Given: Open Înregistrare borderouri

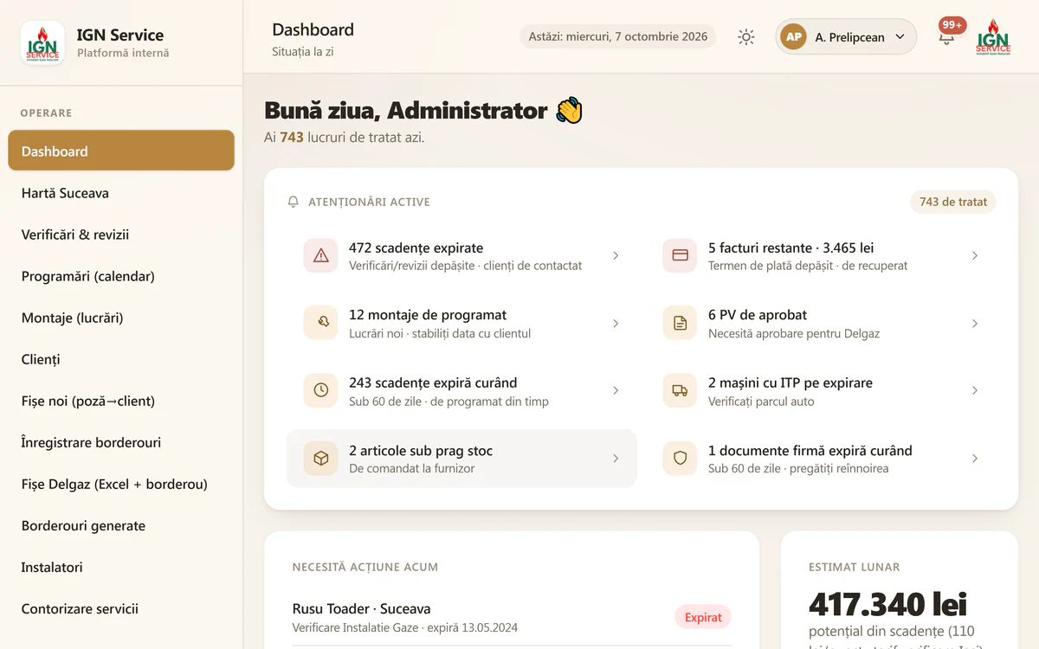Looking at the screenshot, I should [x=121, y=442].
